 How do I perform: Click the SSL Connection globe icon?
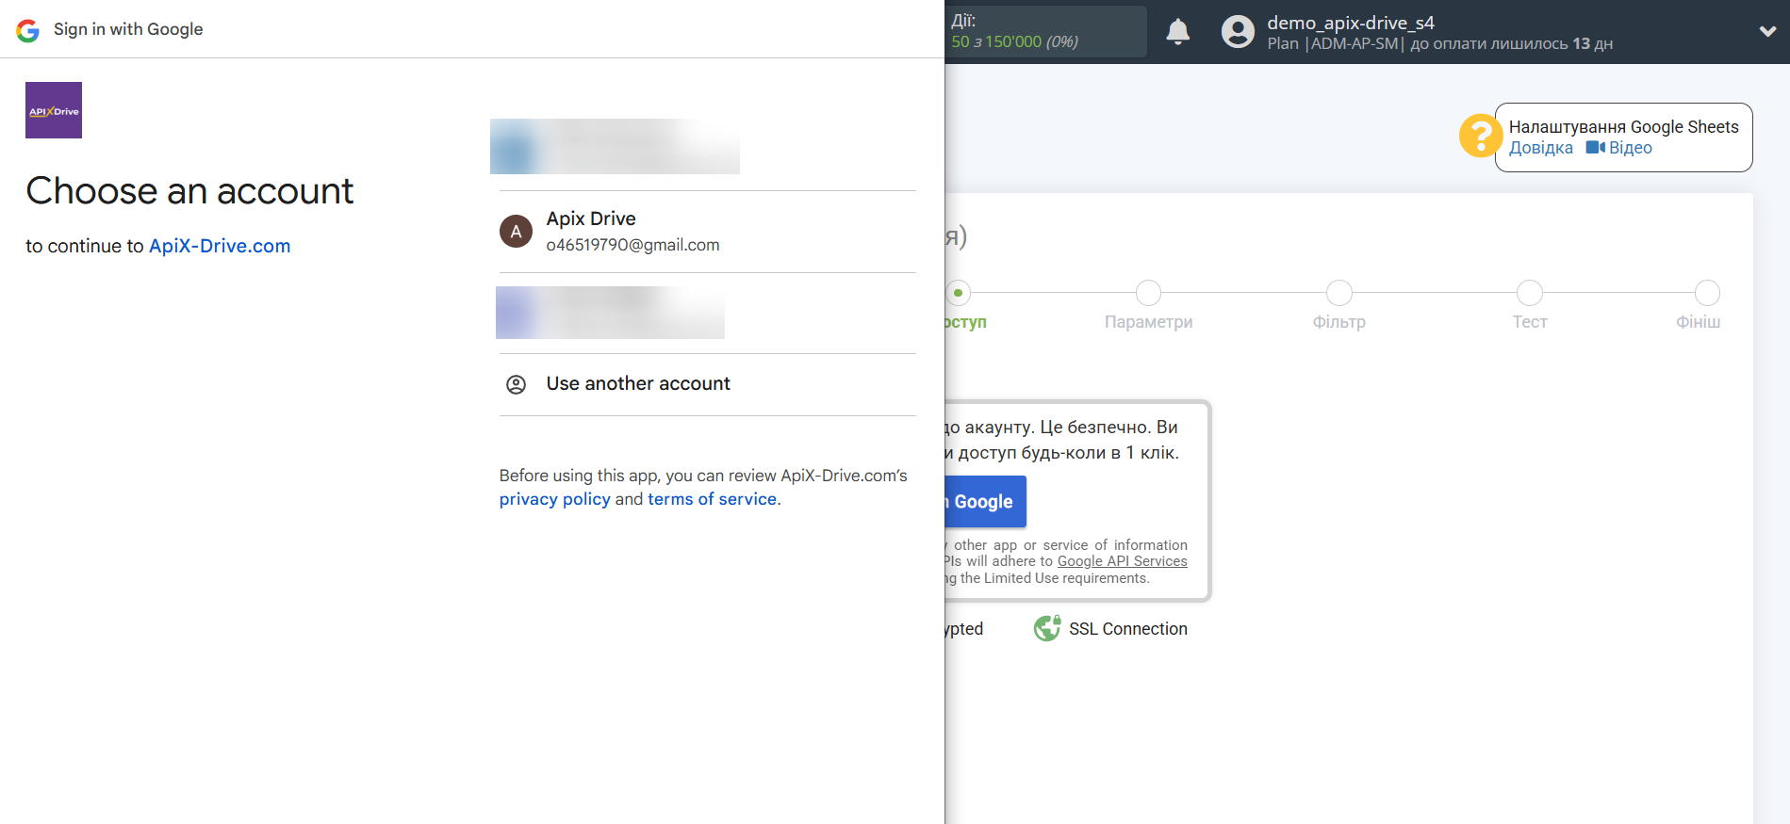[x=1046, y=628]
